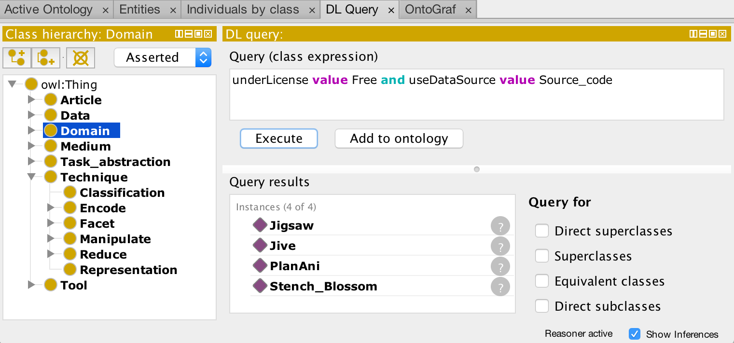Screen dimensions: 734x343
Task: Tick the Equivalent classes checkbox
Action: (542, 281)
